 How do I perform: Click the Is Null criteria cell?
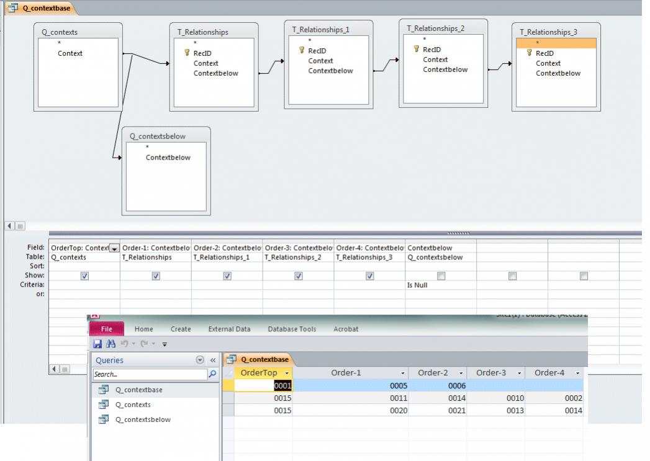(441, 285)
